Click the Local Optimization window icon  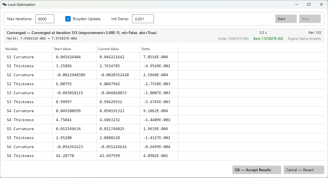click(x=5, y=5)
